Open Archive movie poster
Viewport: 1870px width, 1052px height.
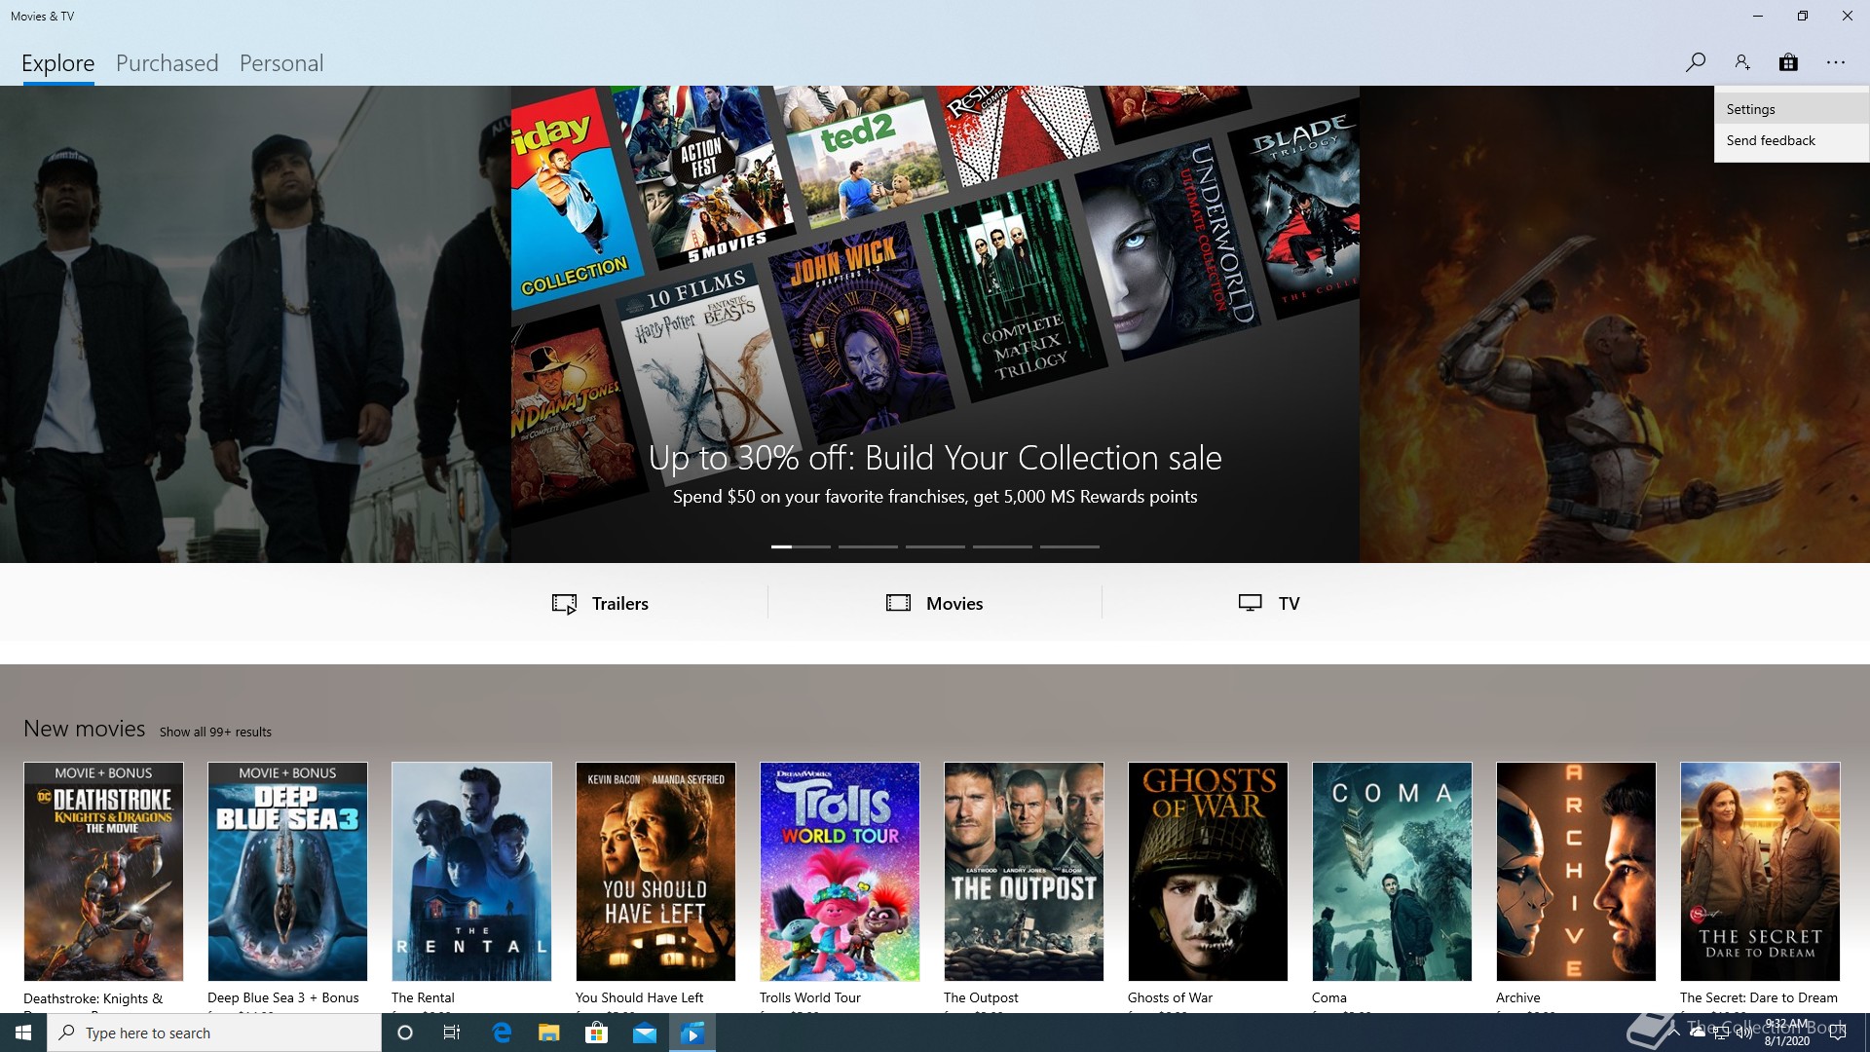coord(1576,872)
